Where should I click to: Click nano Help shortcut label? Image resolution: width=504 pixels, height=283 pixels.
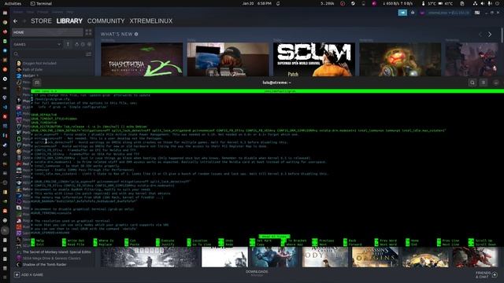(x=40, y=241)
